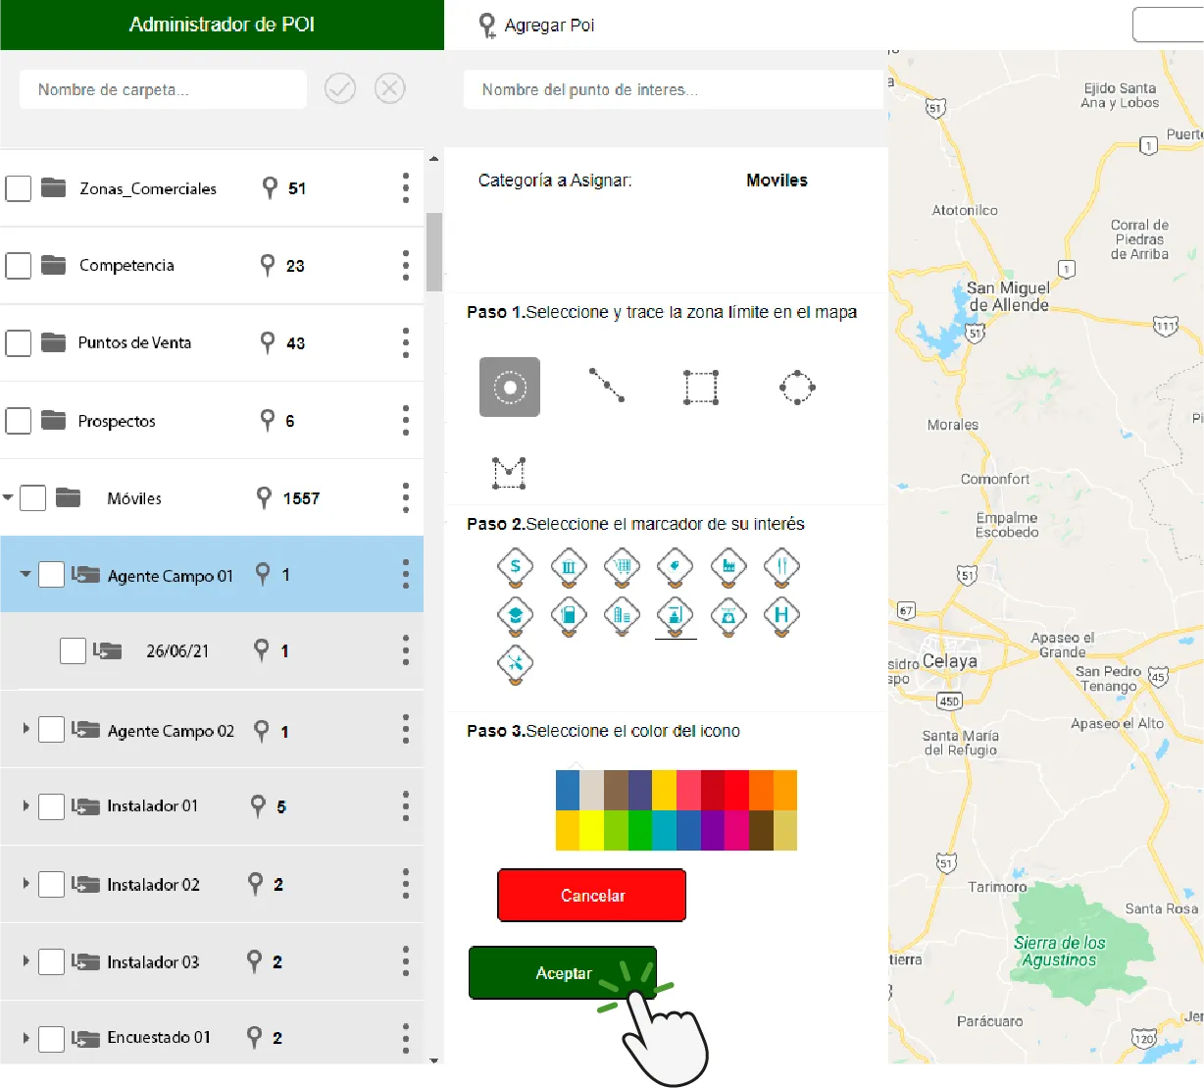This screenshot has width=1204, height=1088.
Task: Choose the shopping cart marker
Action: [x=622, y=568]
